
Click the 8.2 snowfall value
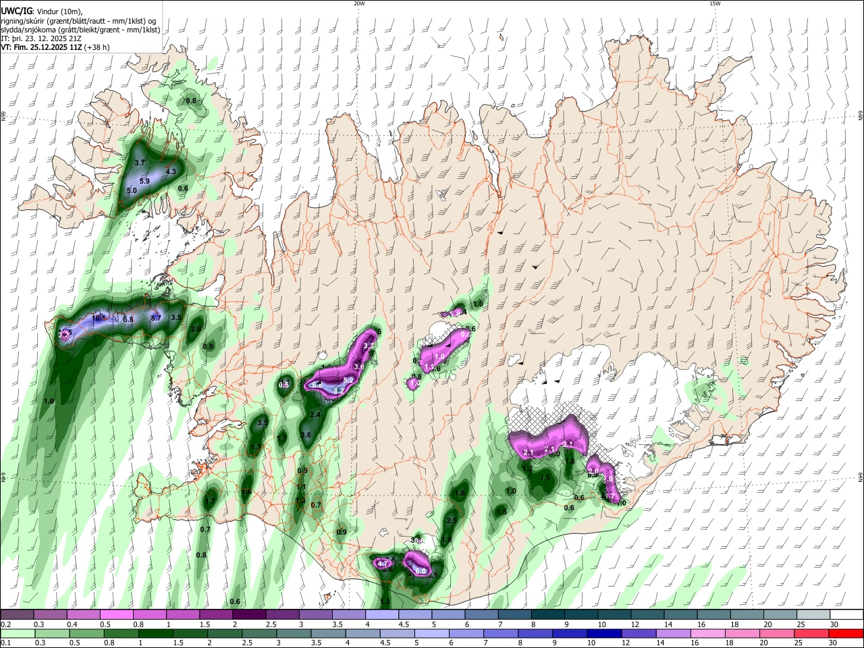(340, 391)
